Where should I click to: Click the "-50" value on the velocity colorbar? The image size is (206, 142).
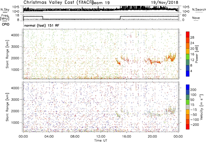coord(194,115)
